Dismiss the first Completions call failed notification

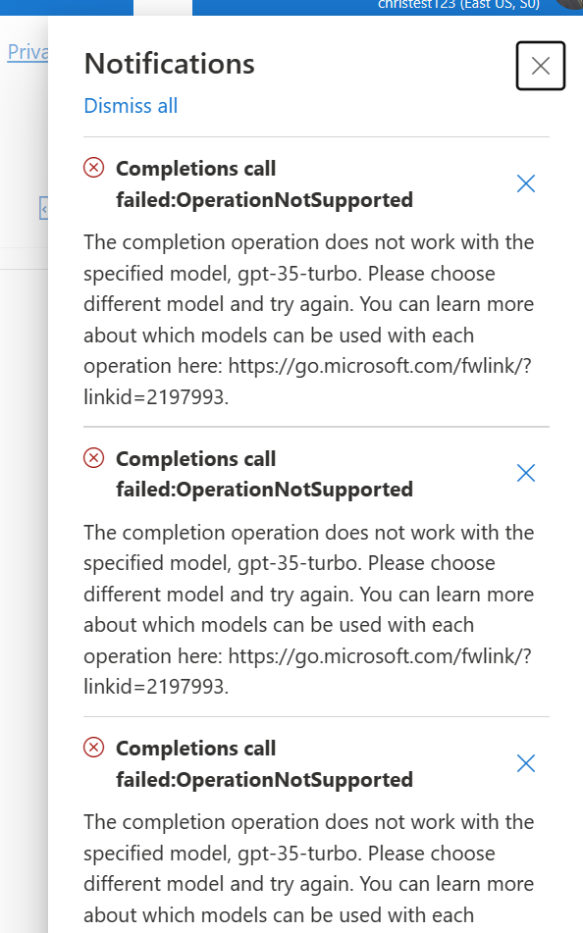[525, 183]
